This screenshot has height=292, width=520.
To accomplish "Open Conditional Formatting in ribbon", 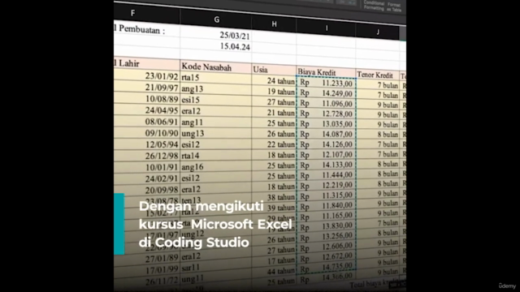I will tap(374, 6).
